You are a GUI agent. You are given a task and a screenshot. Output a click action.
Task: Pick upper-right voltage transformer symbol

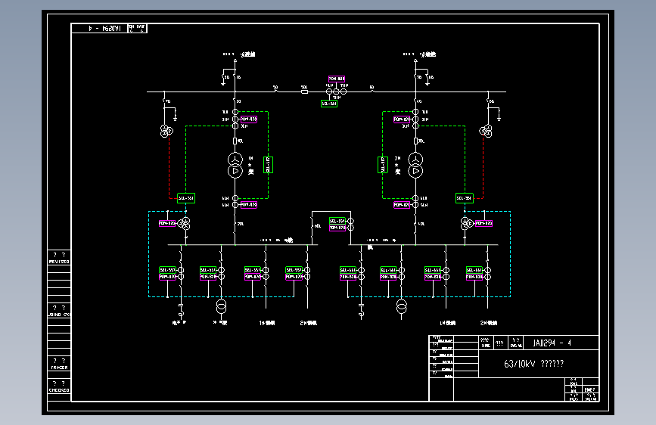point(485,131)
